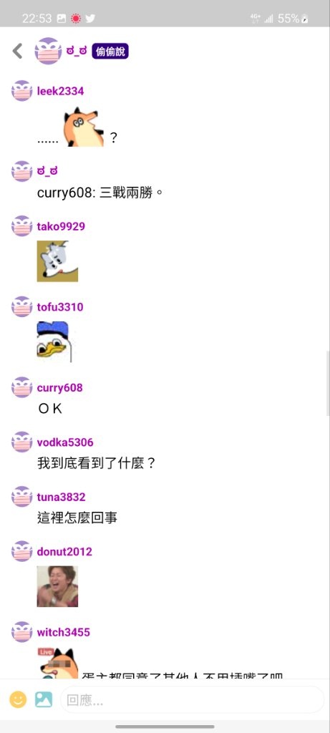Click the vertical scrollbar on right edge
Screen dimensions: 330x733
click(328, 384)
